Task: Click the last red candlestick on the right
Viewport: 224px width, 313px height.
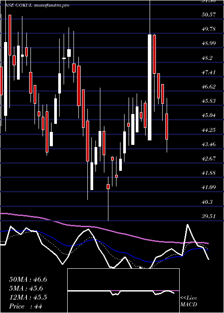Action: (167, 127)
